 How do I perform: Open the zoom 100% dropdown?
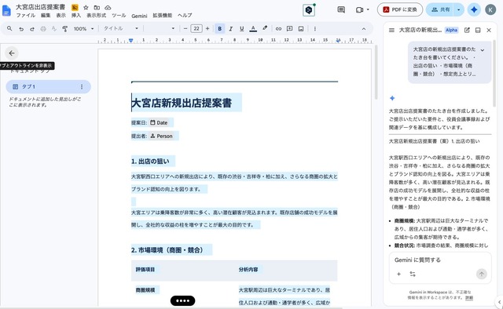coord(83,29)
